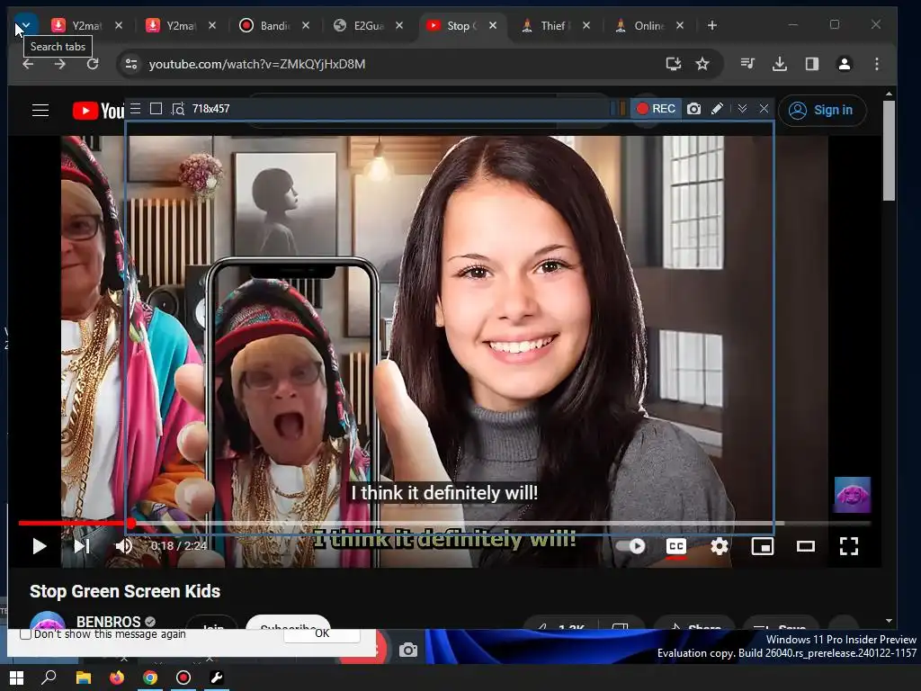Image resolution: width=921 pixels, height=691 pixels.
Task: Click the channel watermark dog thumbnail
Action: click(853, 495)
